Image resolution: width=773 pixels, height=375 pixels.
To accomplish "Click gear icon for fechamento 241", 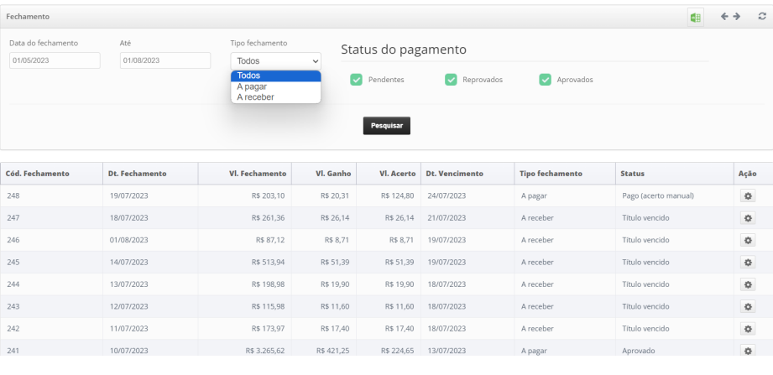I will click(x=745, y=351).
